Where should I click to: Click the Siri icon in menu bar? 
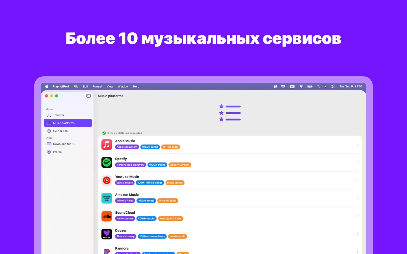click(325, 87)
